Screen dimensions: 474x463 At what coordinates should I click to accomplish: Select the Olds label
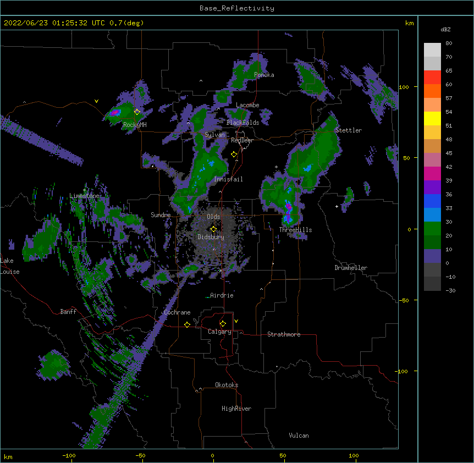[213, 217]
